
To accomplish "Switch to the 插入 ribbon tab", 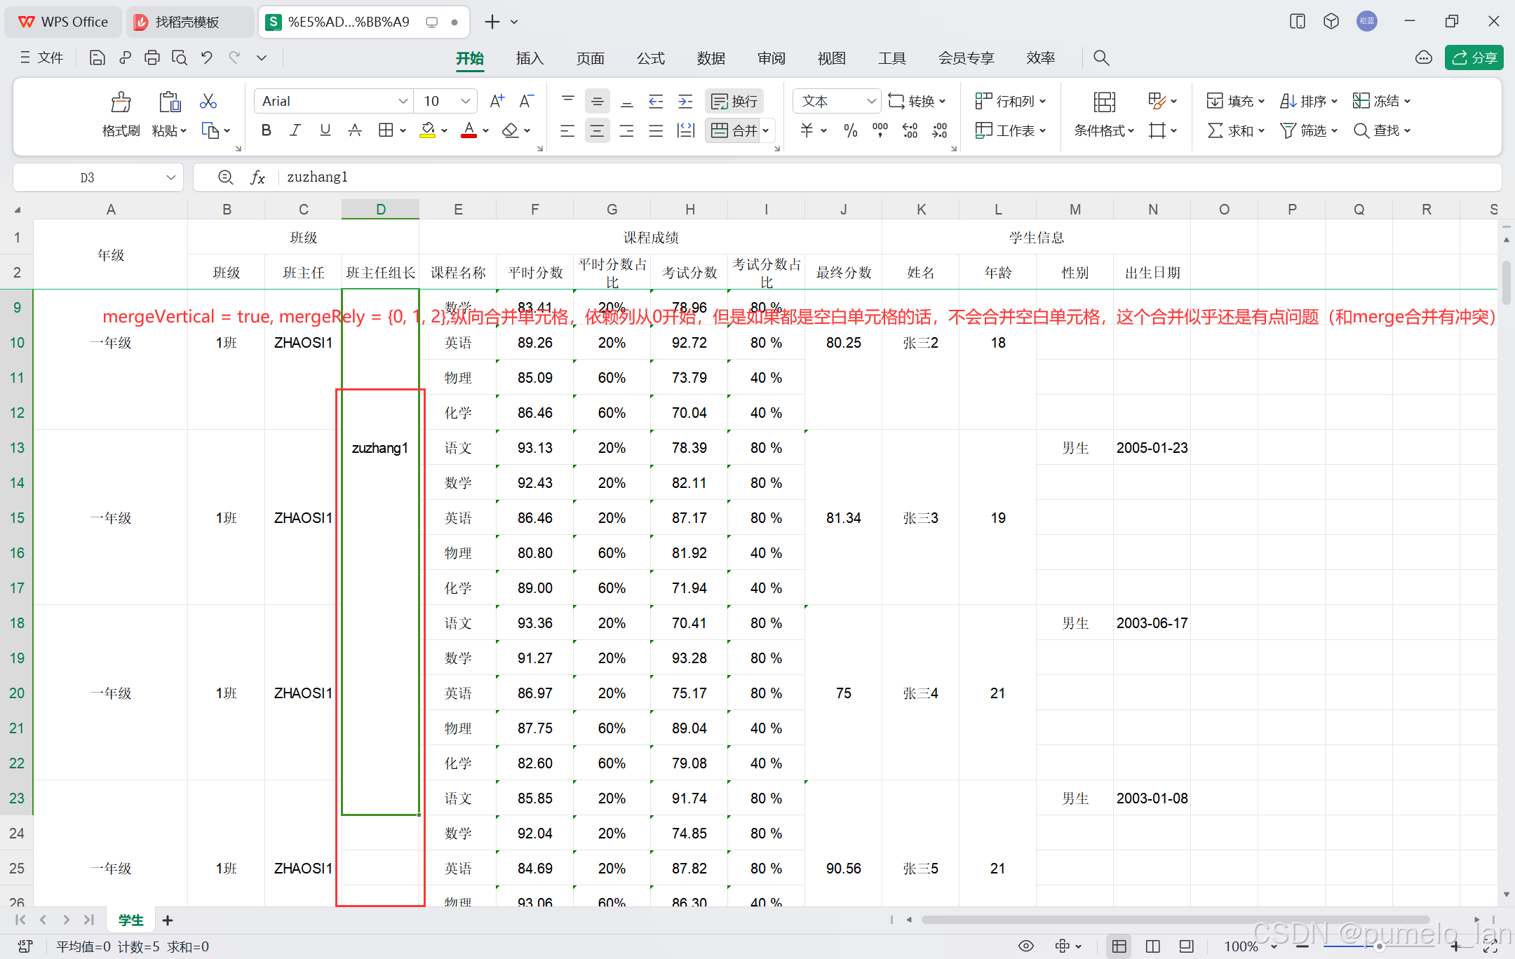I will (x=530, y=58).
